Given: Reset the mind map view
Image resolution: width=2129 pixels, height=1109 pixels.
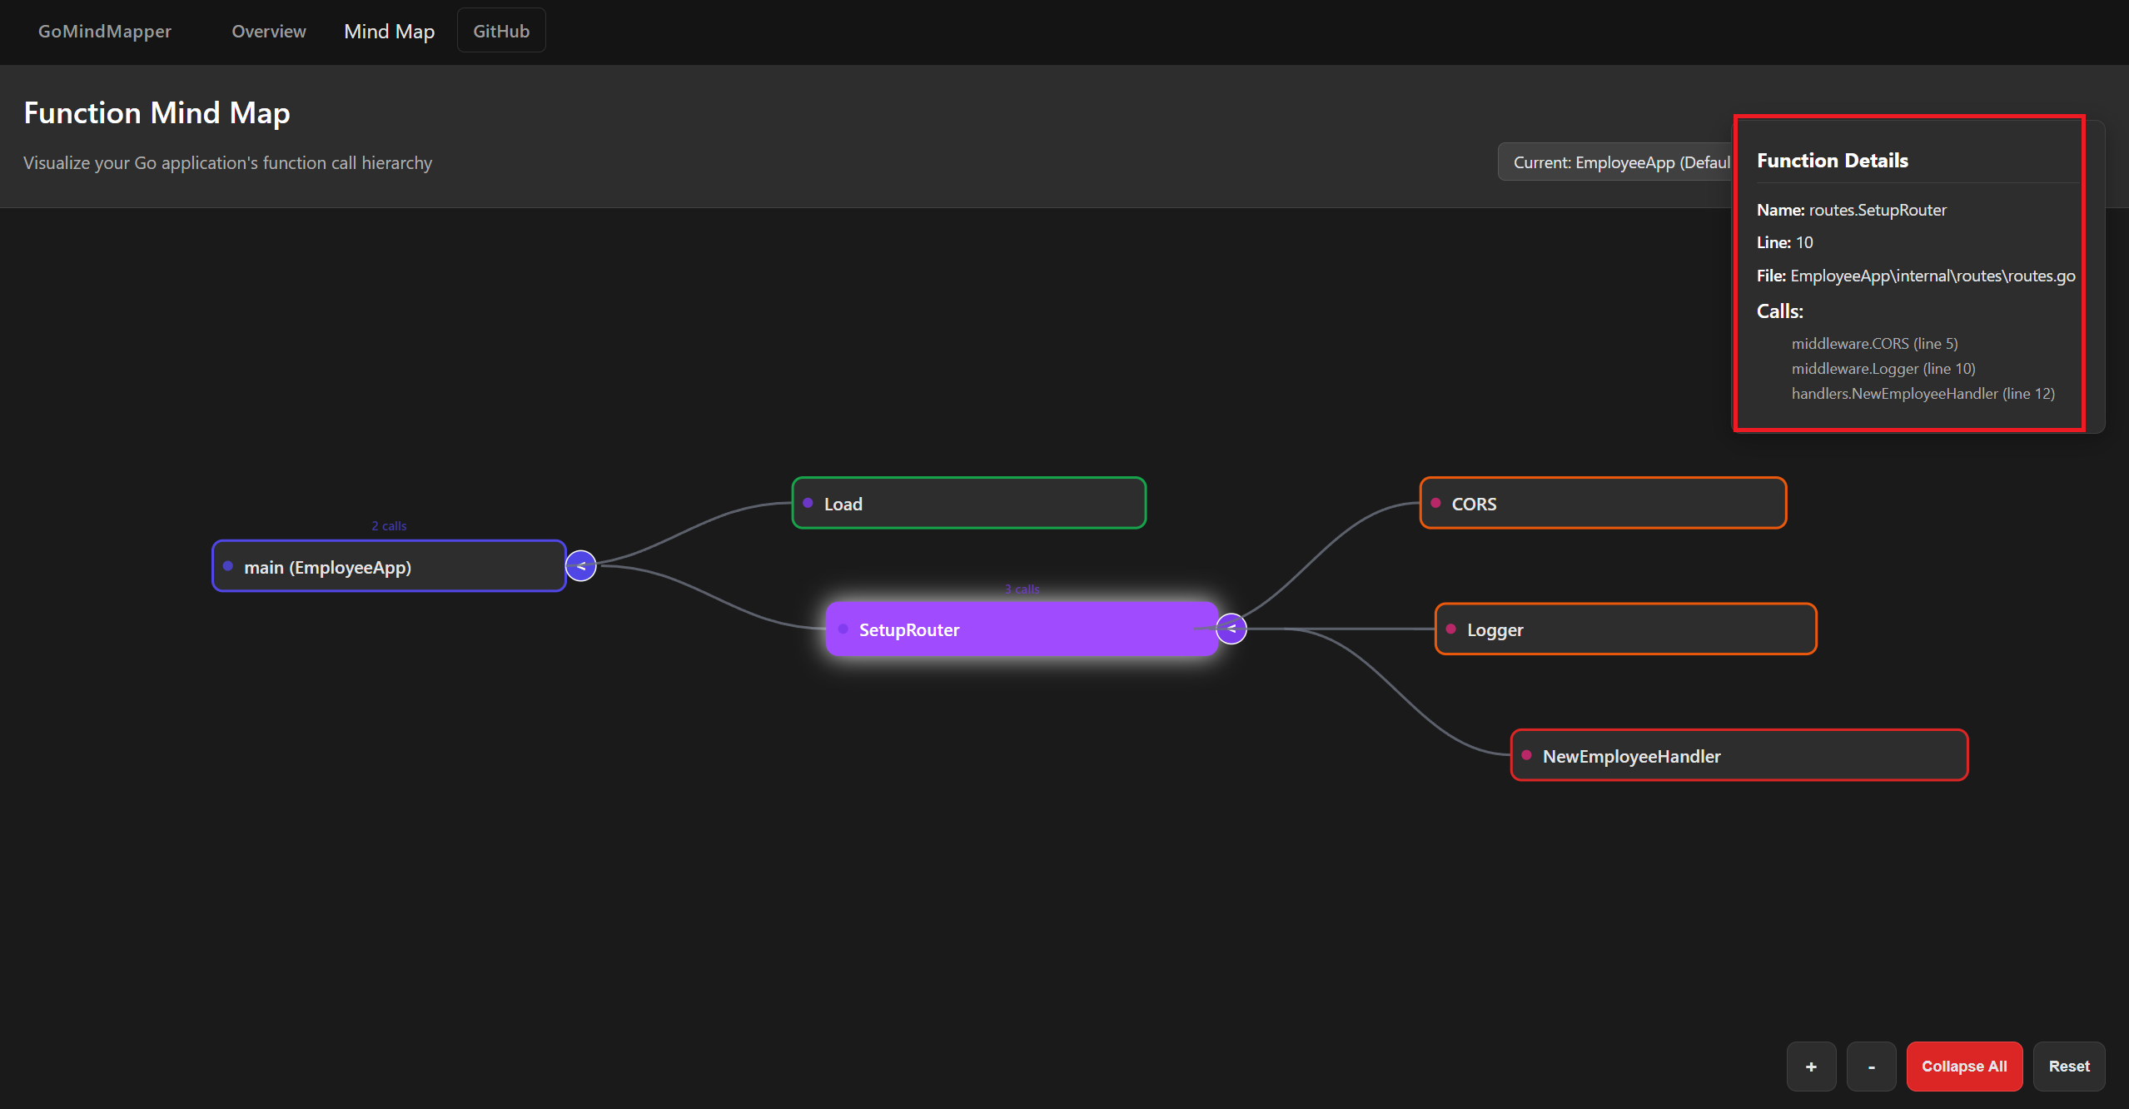Looking at the screenshot, I should click(2069, 1067).
